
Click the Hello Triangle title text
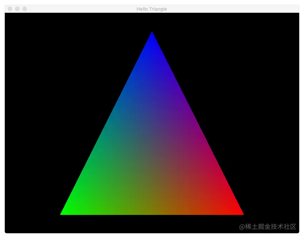coord(152,9)
